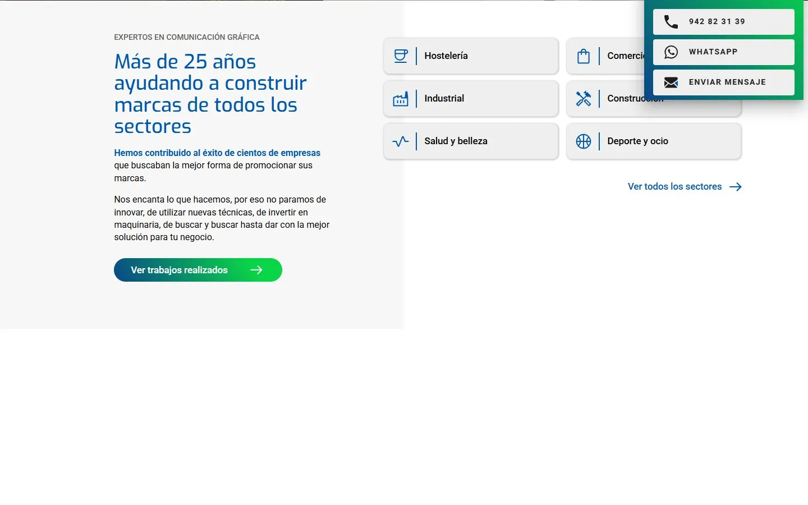The image size is (808, 505).
Task: Click the Construcción tools icon
Action: [584, 99]
